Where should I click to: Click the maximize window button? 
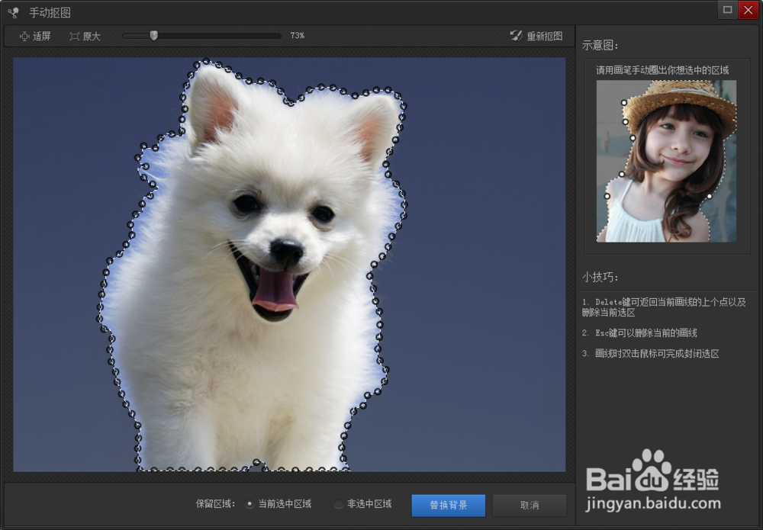(727, 10)
